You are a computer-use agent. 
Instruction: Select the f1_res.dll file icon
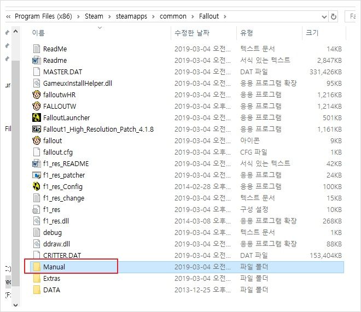(x=37, y=221)
